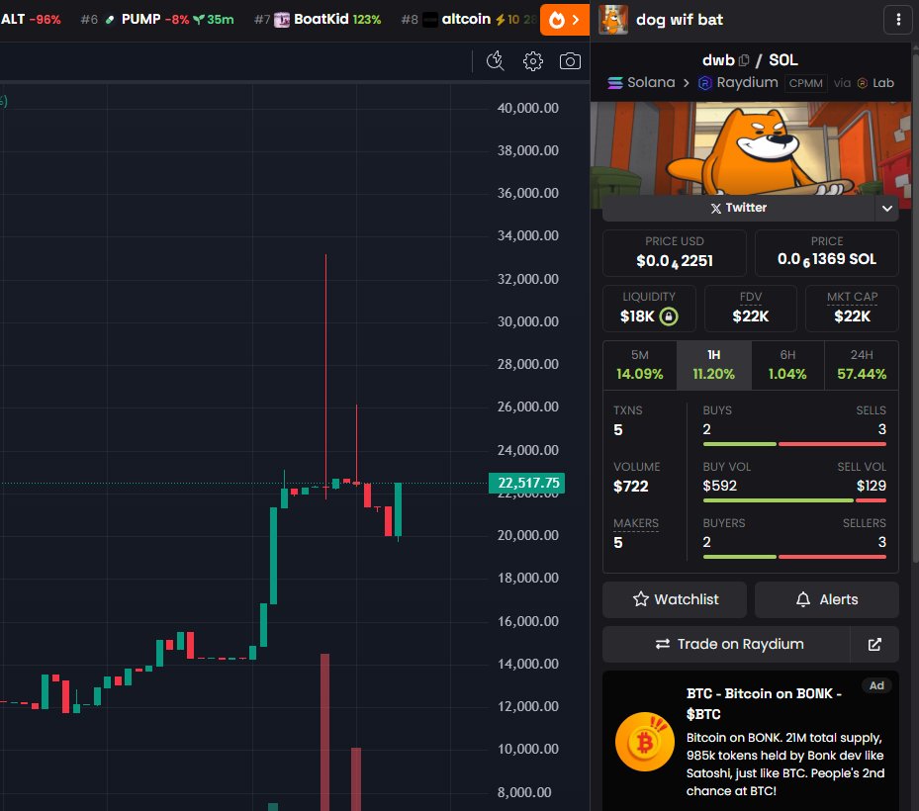Click the BoatKid token icon in ticker
This screenshot has width=919, height=811.
pos(282,20)
